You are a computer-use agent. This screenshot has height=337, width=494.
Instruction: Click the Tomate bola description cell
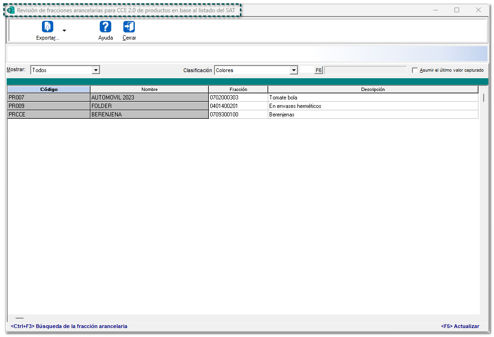tap(373, 98)
